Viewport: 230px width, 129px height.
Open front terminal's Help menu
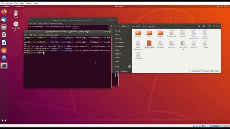pos(56,35)
